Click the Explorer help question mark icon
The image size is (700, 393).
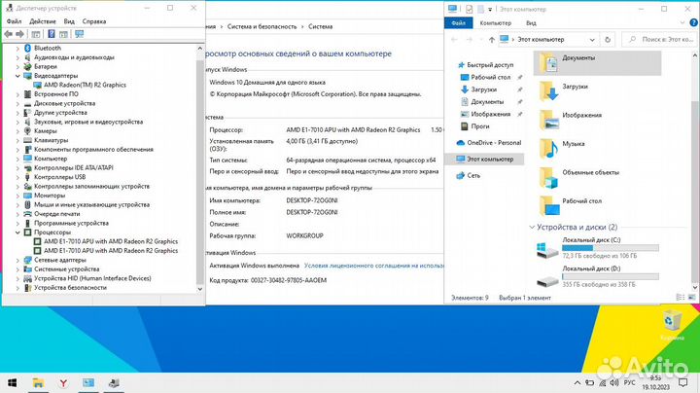click(x=694, y=22)
